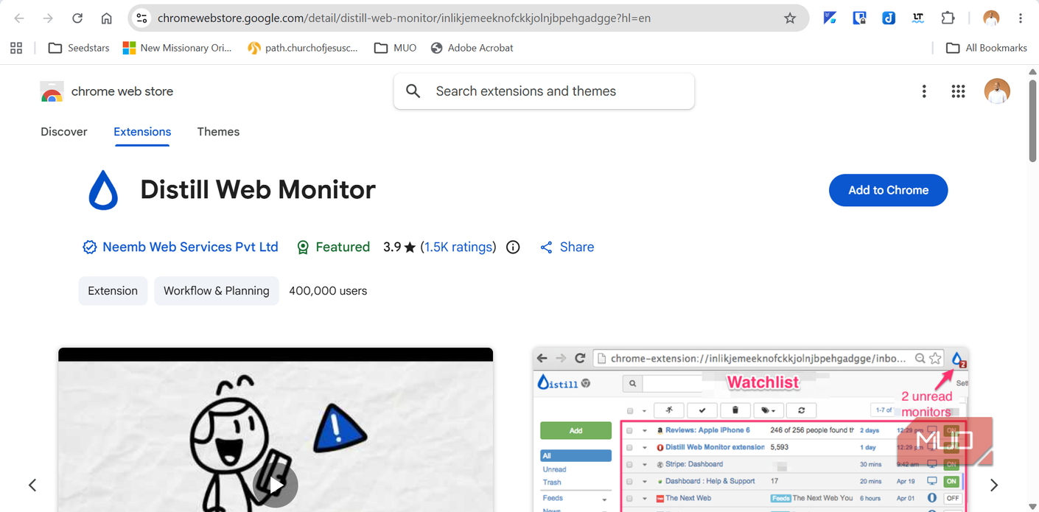Click the Distill water drop logo
The width and height of the screenshot is (1039, 512).
(103, 190)
